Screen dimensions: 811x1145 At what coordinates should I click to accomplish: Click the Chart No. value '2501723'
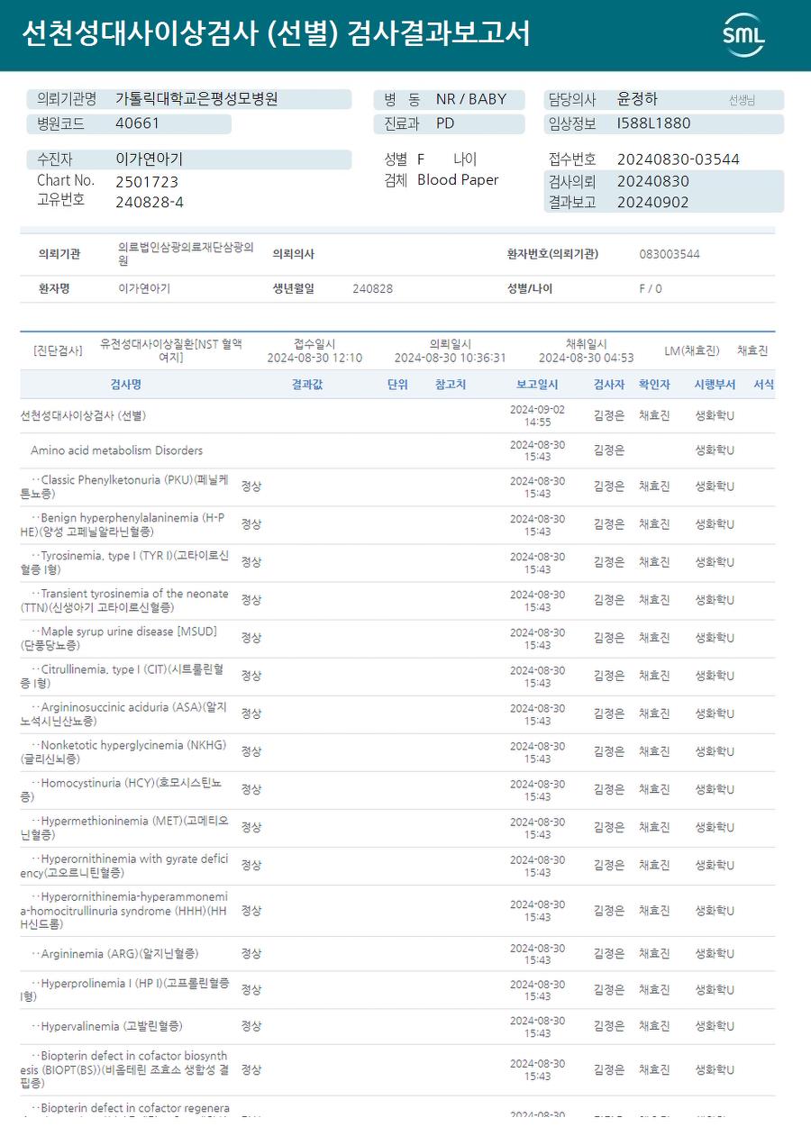147,182
